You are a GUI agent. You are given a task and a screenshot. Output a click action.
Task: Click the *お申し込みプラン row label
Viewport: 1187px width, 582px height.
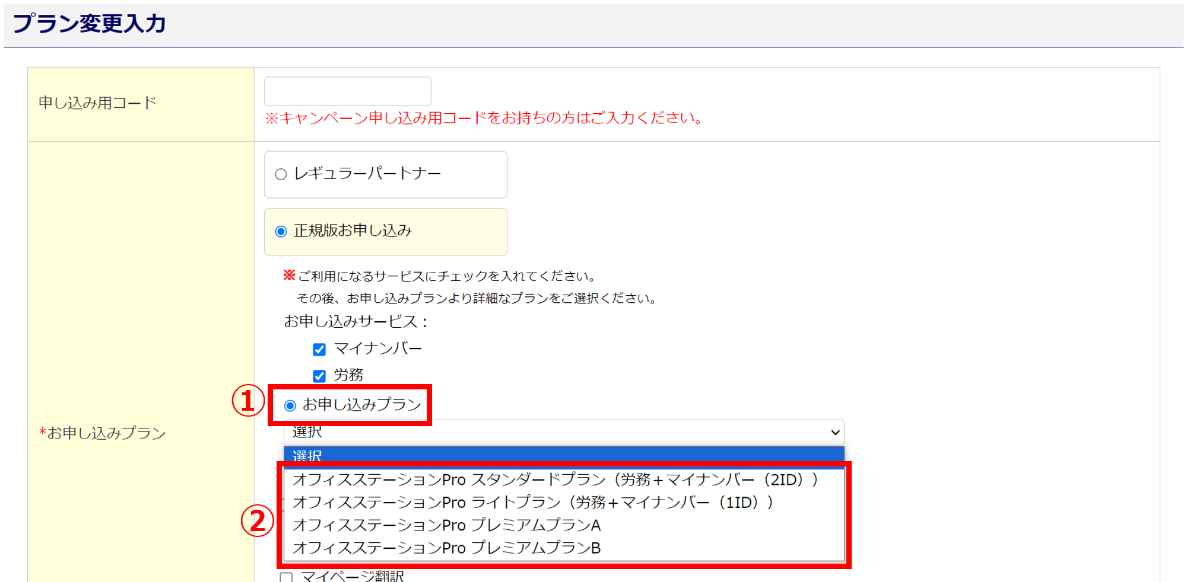pos(102,433)
